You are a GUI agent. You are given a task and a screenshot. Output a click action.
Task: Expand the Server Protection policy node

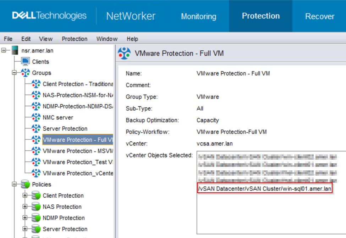tap(25, 229)
